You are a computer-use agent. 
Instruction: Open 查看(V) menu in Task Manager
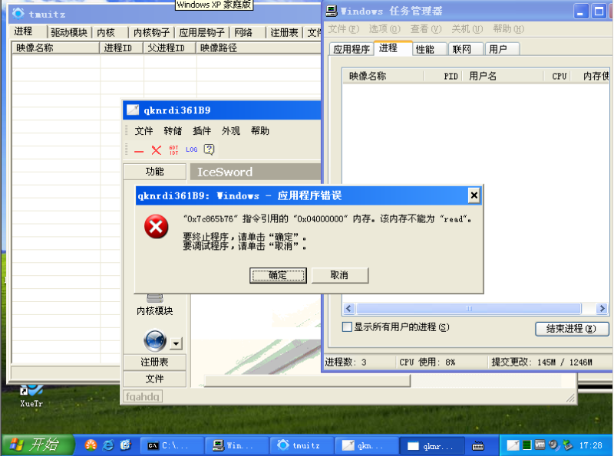tap(426, 29)
